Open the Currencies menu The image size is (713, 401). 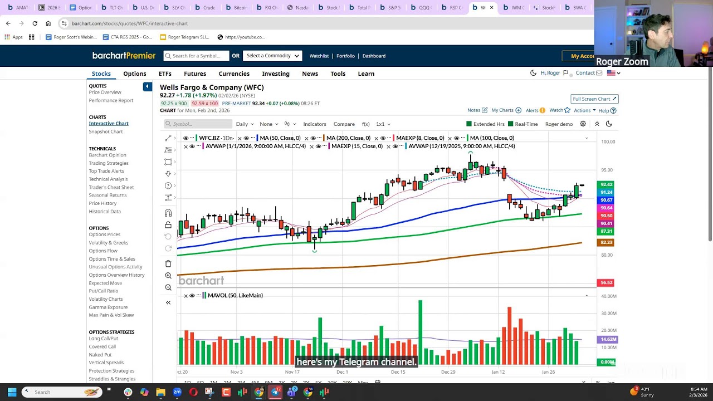[234, 74]
